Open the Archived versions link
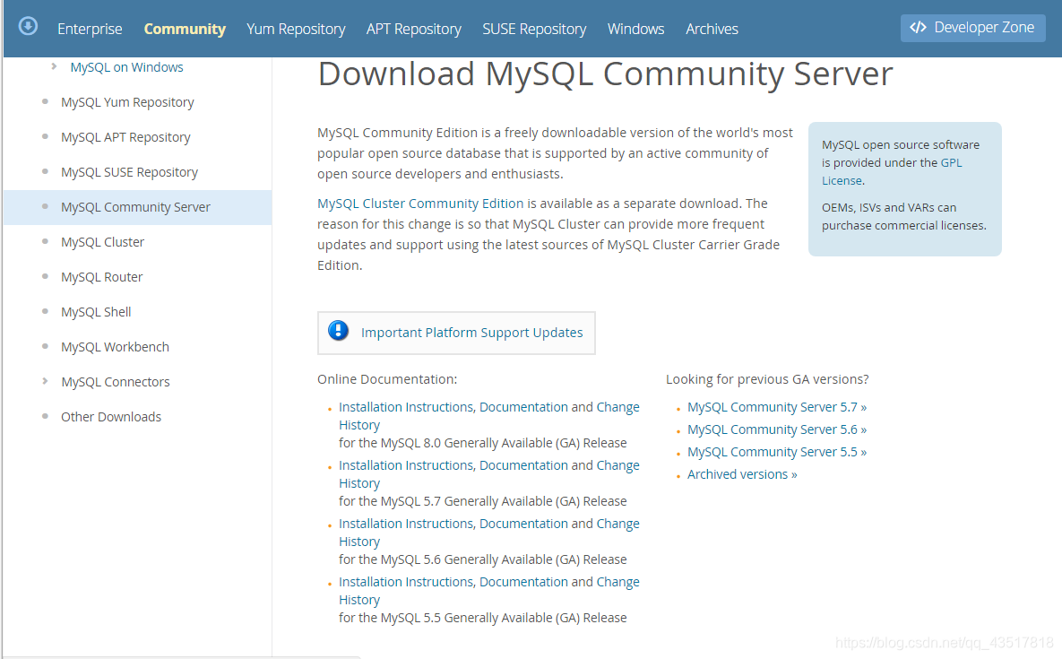Image resolution: width=1062 pixels, height=659 pixels. pyautogui.click(x=742, y=475)
